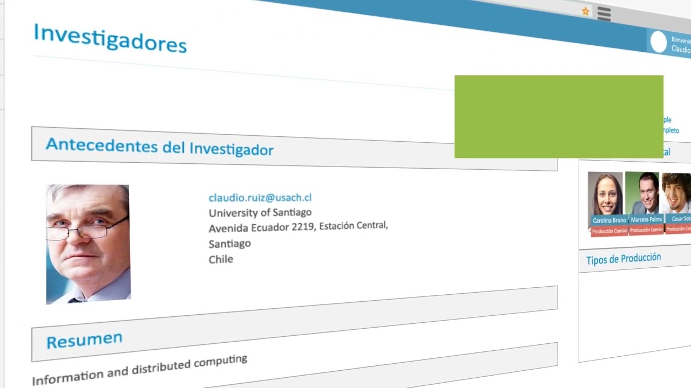This screenshot has width=691, height=388.
Task: Open the browser hamburger menu
Action: [604, 14]
